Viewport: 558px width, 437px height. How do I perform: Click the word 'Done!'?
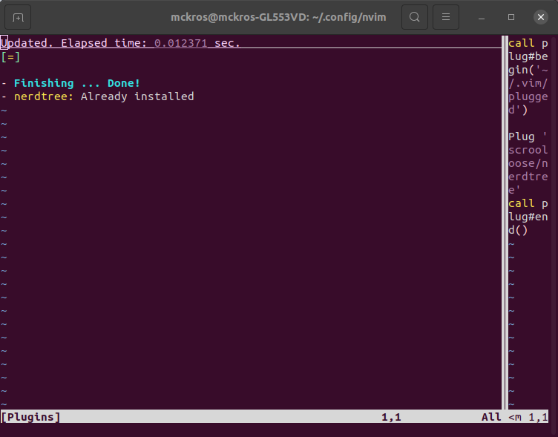point(124,83)
